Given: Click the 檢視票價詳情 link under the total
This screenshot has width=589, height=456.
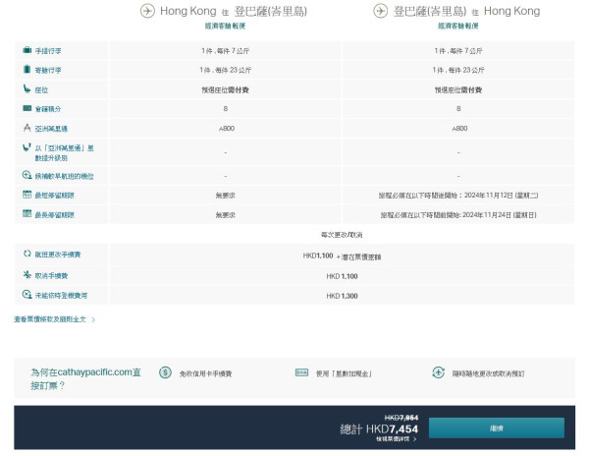Looking at the screenshot, I should pos(393,439).
